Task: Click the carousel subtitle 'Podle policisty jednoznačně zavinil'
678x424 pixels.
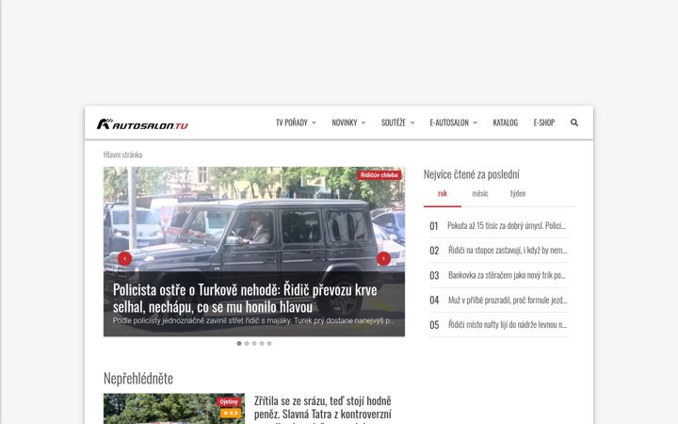Action: click(253, 321)
